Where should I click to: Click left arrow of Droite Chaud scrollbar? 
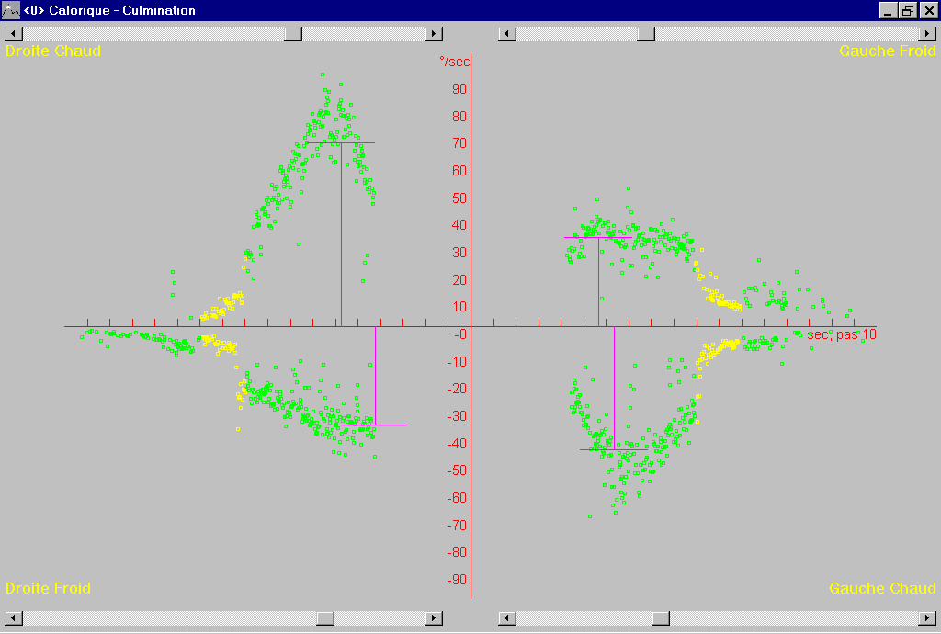pyautogui.click(x=14, y=34)
